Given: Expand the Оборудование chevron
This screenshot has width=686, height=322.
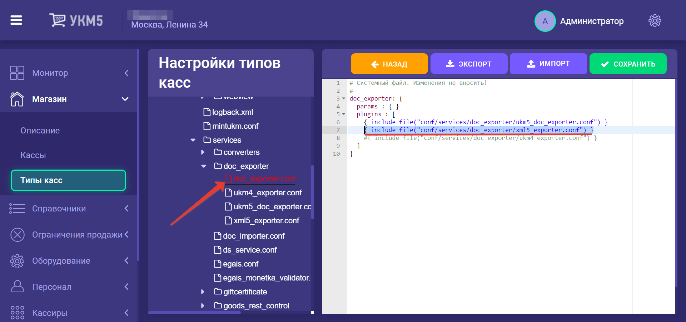Looking at the screenshot, I should pyautogui.click(x=126, y=261).
